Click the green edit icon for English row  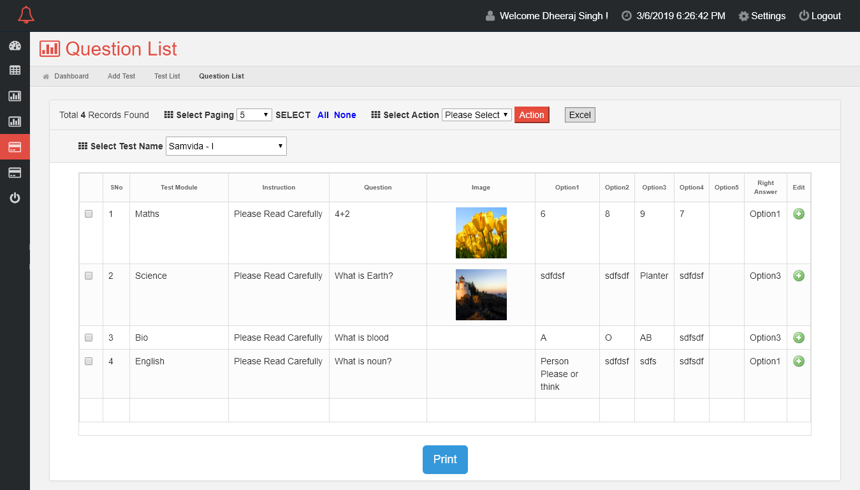point(798,361)
